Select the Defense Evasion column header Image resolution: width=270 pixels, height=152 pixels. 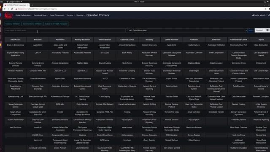[105, 40]
